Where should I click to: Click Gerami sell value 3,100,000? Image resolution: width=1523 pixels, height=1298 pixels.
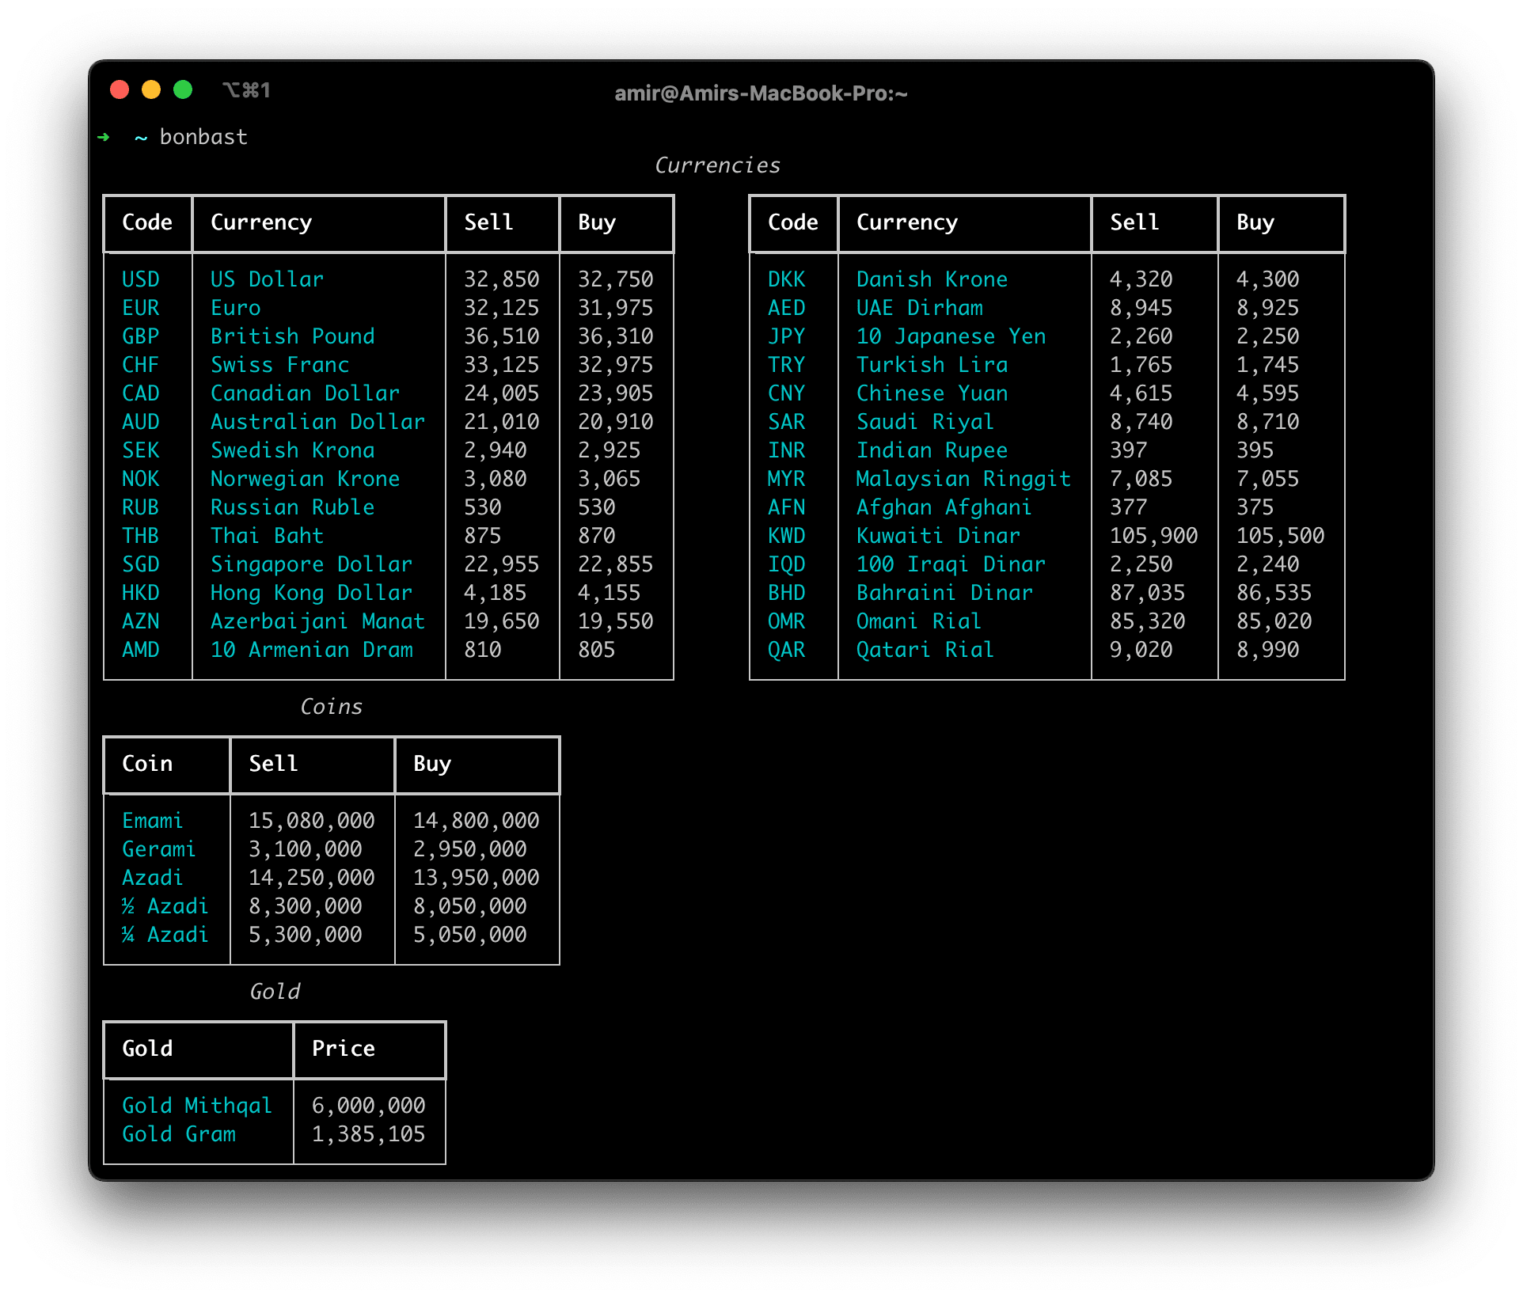pyautogui.click(x=306, y=849)
